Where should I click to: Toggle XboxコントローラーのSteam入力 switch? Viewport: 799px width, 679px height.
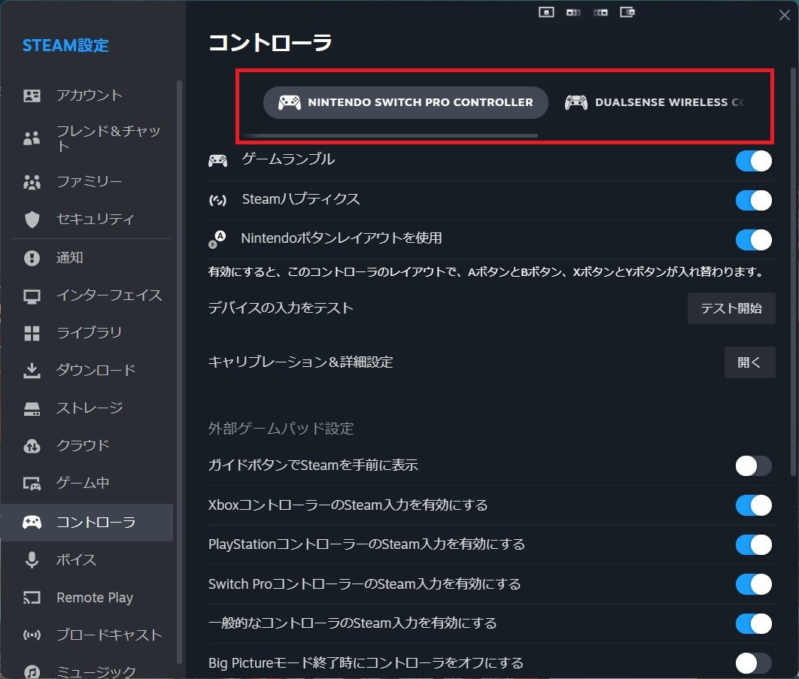coord(753,505)
